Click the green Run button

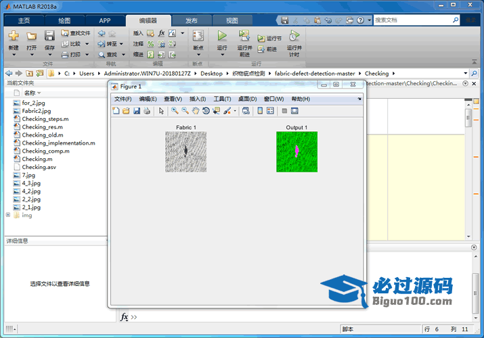[222, 36]
